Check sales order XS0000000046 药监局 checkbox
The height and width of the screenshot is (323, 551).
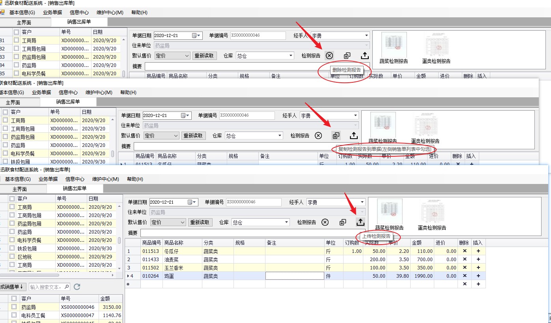click(14, 307)
